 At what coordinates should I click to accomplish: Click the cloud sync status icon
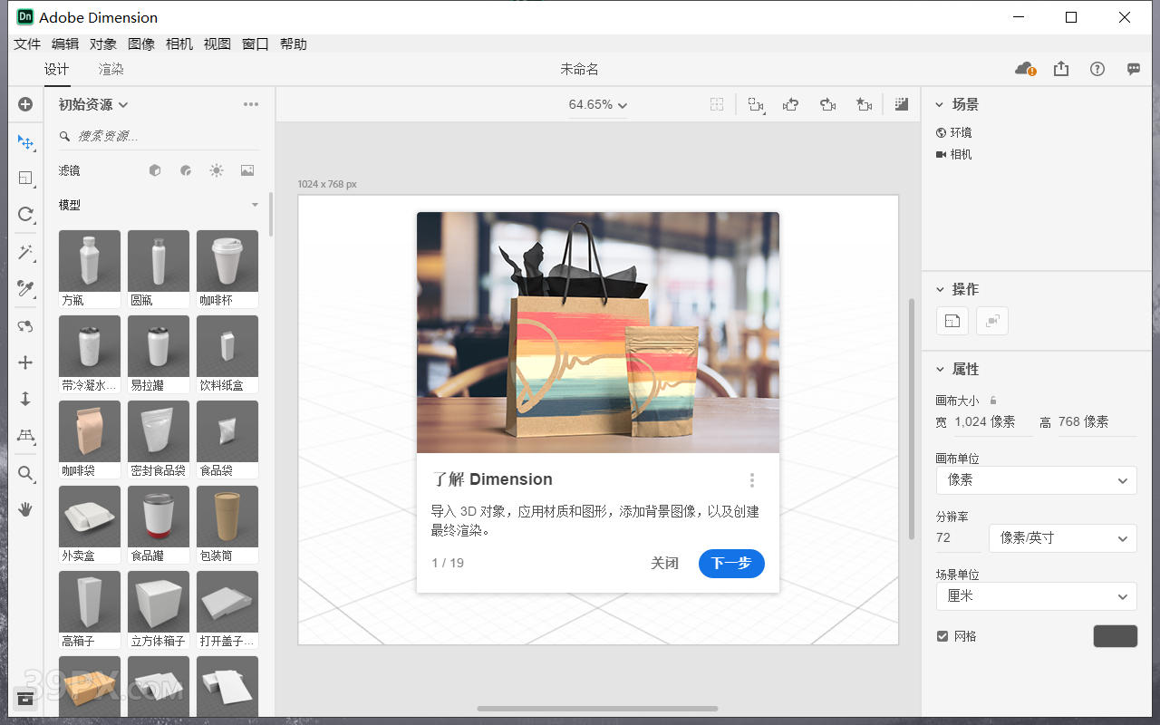tap(1025, 69)
